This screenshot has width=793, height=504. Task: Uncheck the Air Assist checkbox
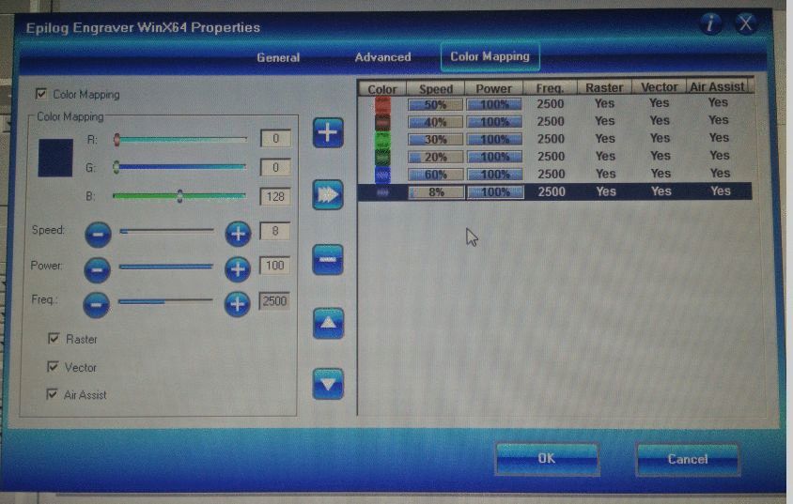coord(52,394)
